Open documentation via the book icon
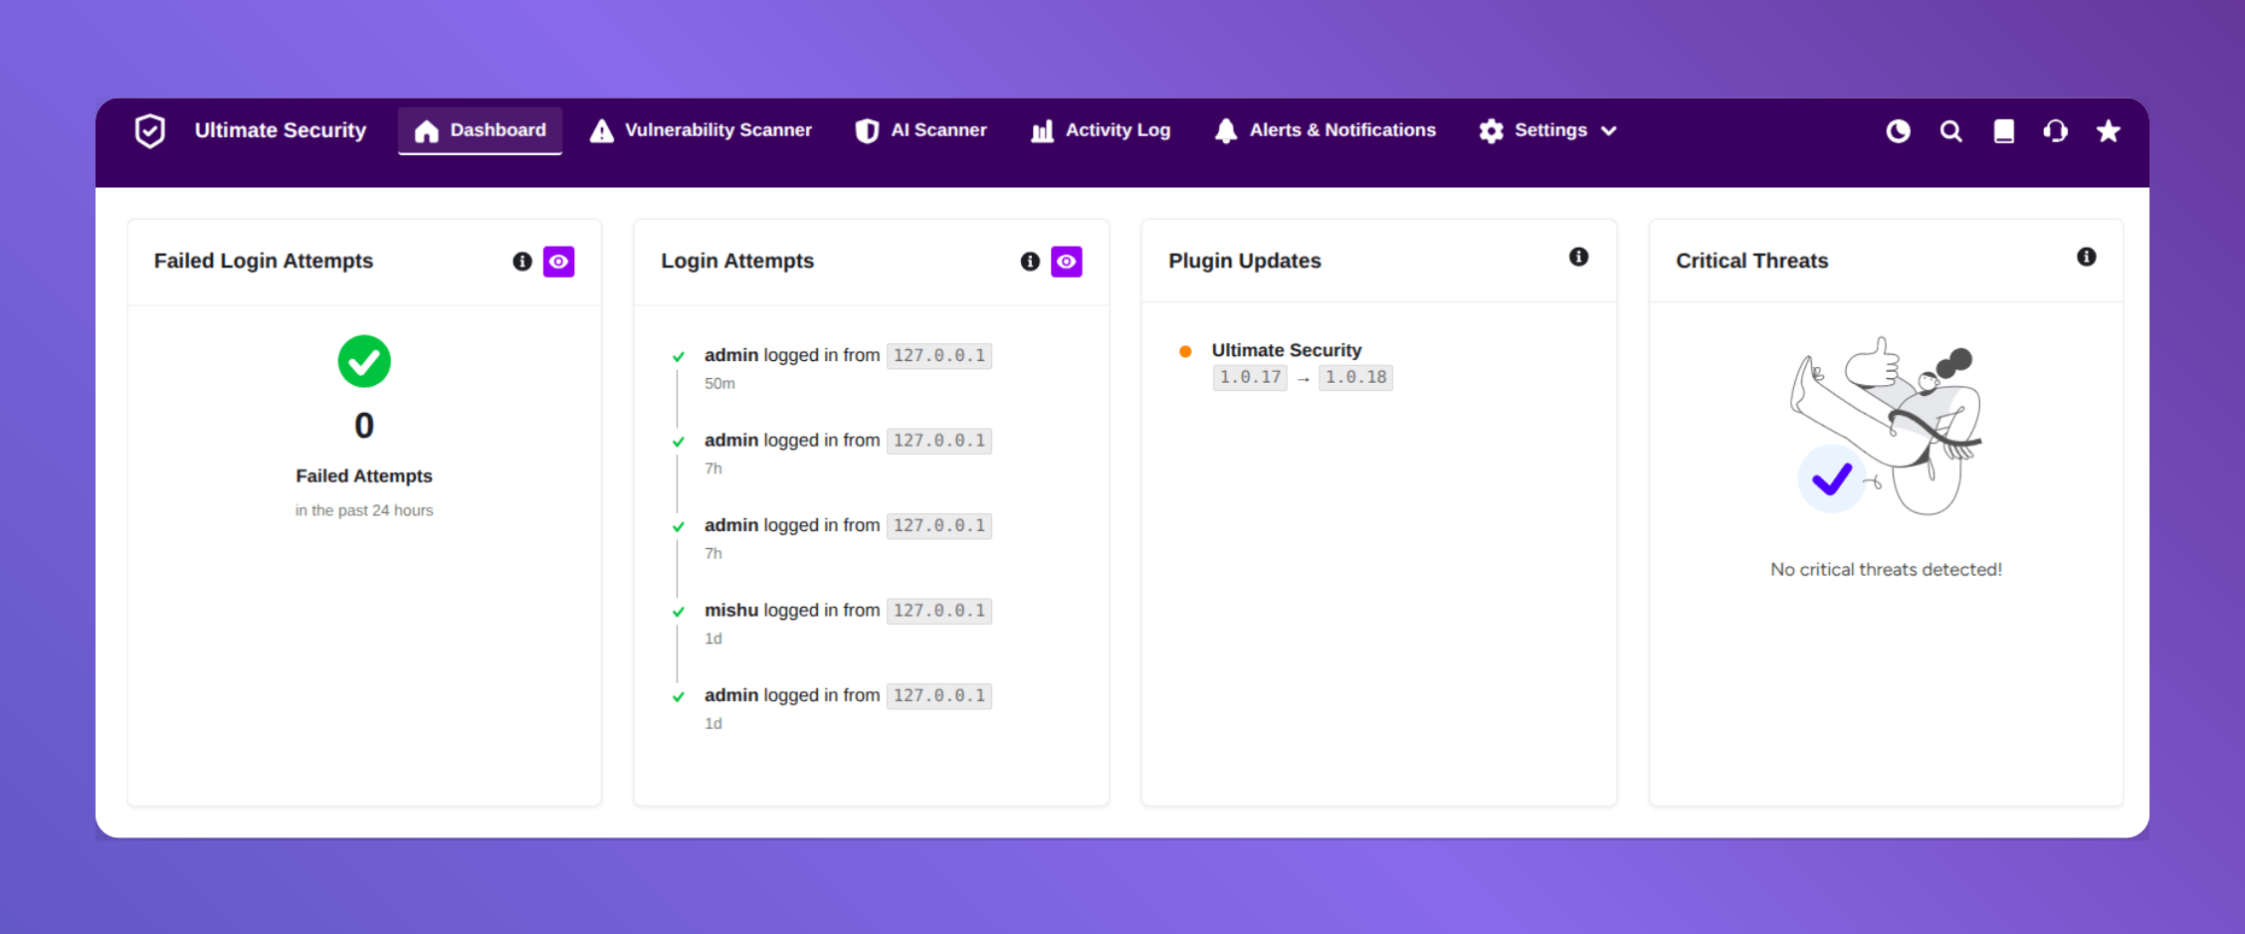 click(2004, 131)
